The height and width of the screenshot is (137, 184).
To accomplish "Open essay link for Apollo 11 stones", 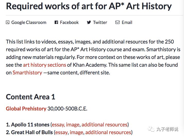I will 58,125.
